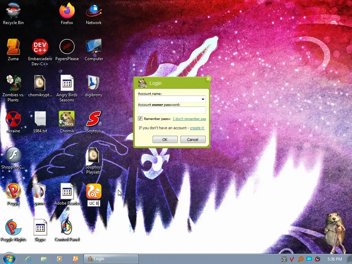Screen dimensions: 352x264
Task: Click the Show desktop button
Action: tap(350, 259)
